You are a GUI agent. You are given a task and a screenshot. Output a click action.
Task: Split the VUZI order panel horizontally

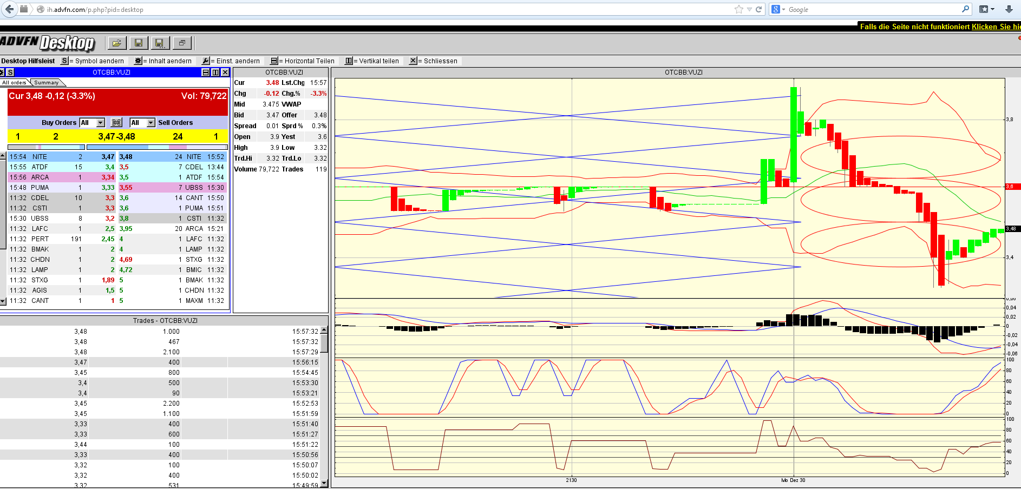[x=206, y=72]
